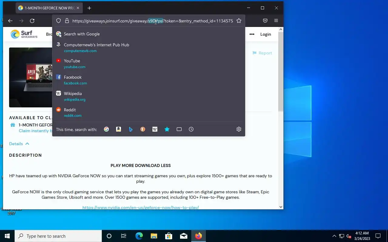
Task: Click the giveaway laptop image
Action: click(x=31, y=77)
